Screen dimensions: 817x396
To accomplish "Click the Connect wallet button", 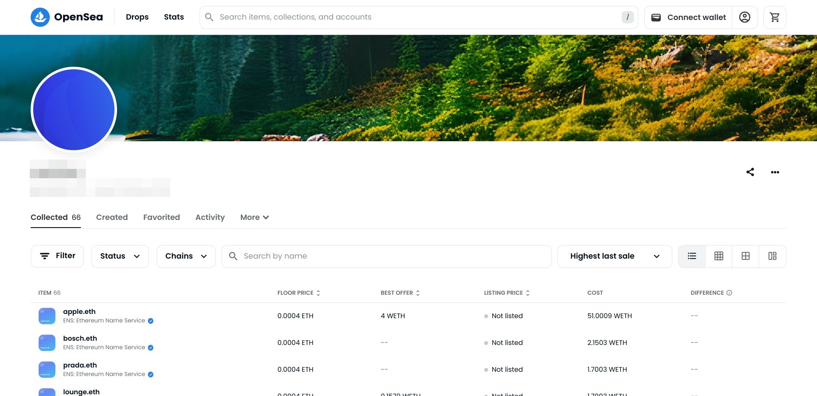I will click(688, 17).
